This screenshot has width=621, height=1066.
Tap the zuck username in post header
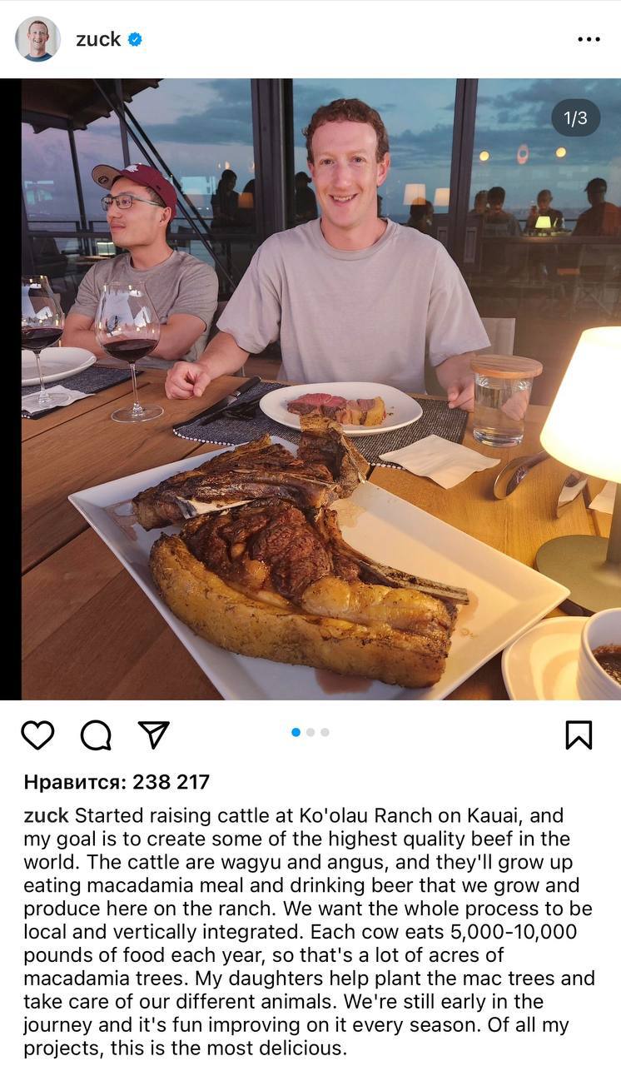pos(98,39)
